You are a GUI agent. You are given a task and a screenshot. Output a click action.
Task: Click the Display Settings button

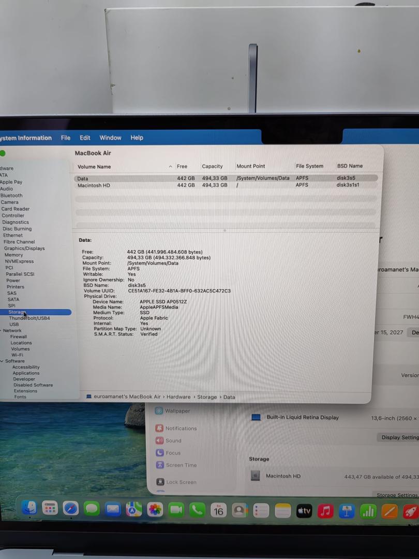click(x=399, y=437)
